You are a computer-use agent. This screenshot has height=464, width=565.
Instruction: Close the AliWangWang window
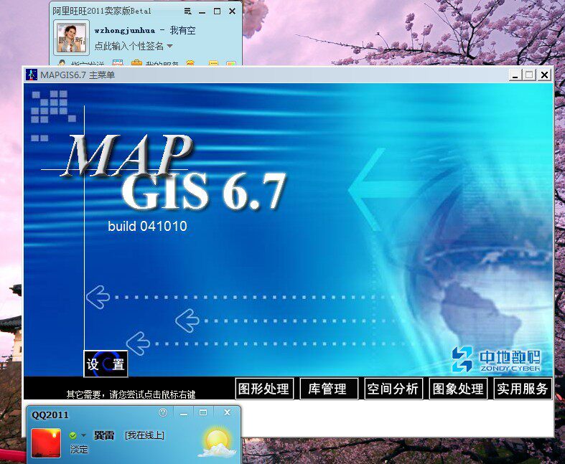tap(232, 11)
